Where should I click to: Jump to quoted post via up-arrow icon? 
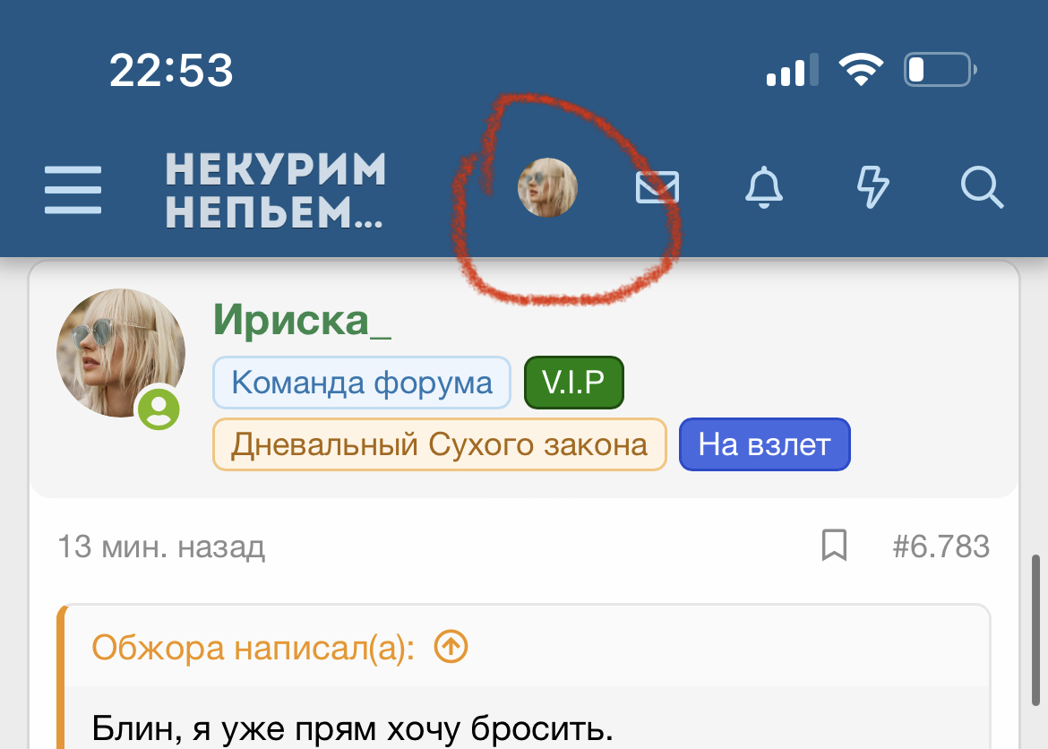(451, 647)
